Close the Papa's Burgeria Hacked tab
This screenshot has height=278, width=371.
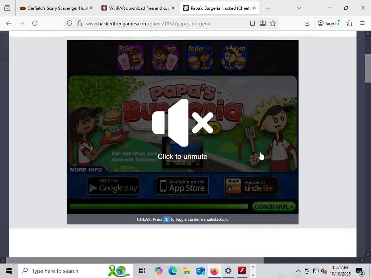pos(254,8)
